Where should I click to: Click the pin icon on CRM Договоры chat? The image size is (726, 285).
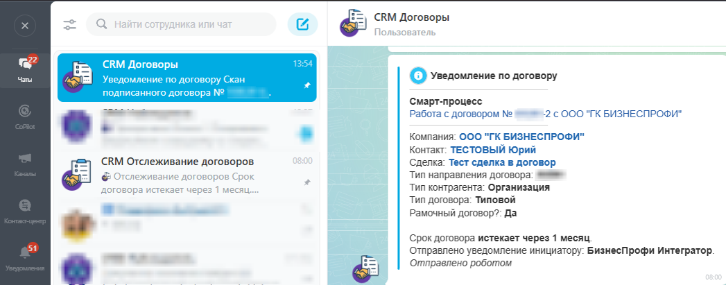(306, 85)
